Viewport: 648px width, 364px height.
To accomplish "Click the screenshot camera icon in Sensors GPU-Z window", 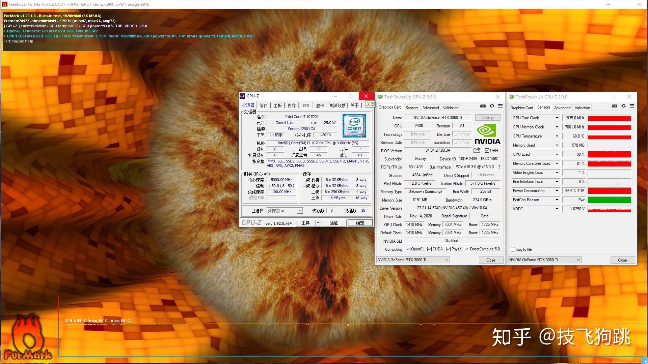I will coord(615,106).
